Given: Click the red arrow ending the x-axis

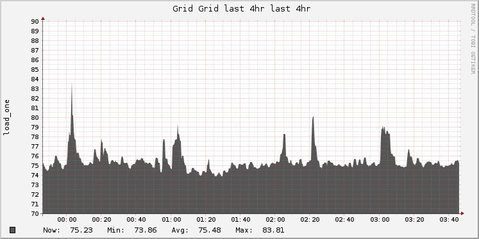Looking at the screenshot, I should [x=462, y=213].
